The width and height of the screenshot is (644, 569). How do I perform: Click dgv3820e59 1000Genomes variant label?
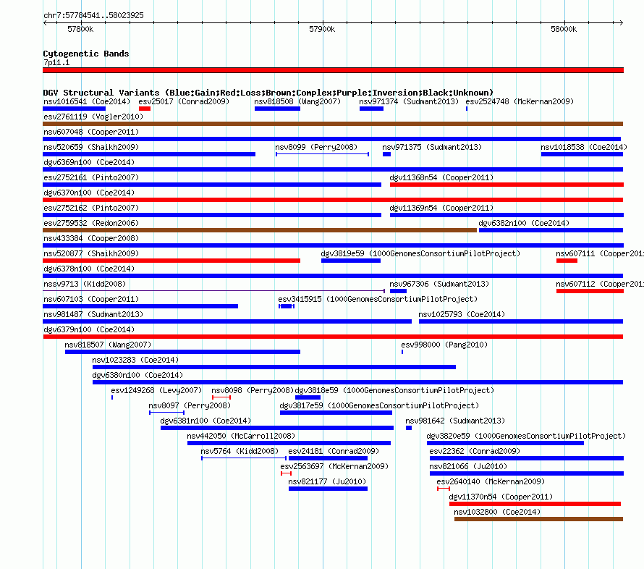526,436
